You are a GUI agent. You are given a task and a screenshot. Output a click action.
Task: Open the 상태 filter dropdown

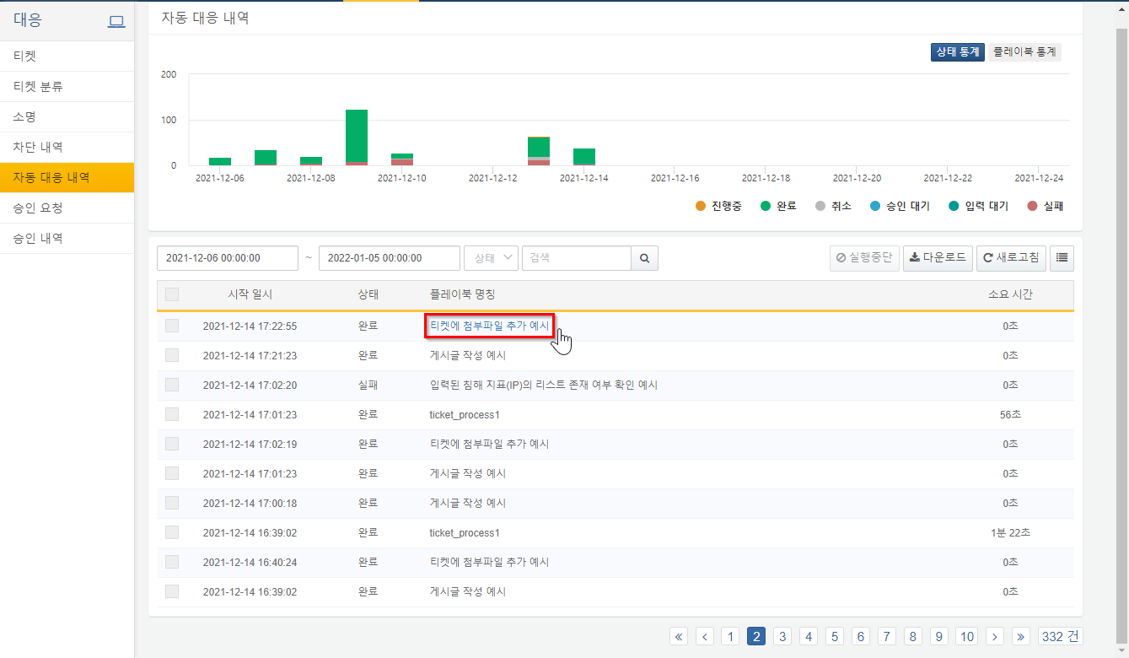pos(491,258)
